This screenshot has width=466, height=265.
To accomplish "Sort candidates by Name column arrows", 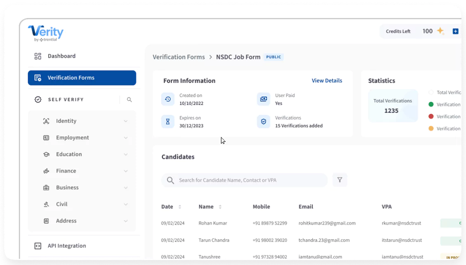I will 220,207.
